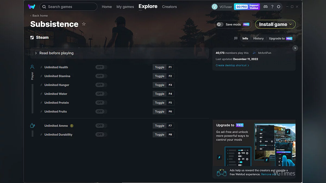
Task: Click the Search games field
Action: tap(68, 7)
